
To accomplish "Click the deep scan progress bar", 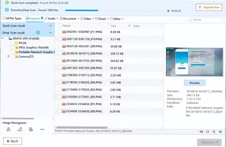I will [115, 11].
